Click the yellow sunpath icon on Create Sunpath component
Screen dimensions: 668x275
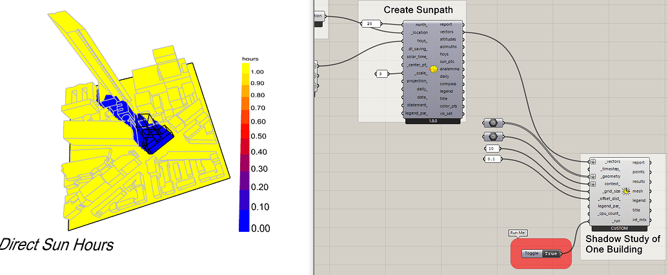click(434, 69)
